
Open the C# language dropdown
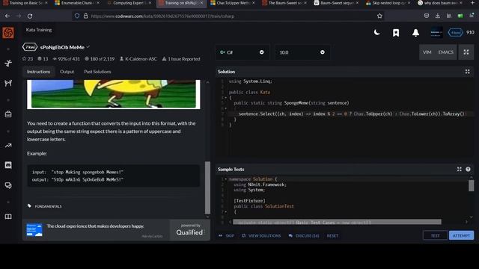point(242,52)
